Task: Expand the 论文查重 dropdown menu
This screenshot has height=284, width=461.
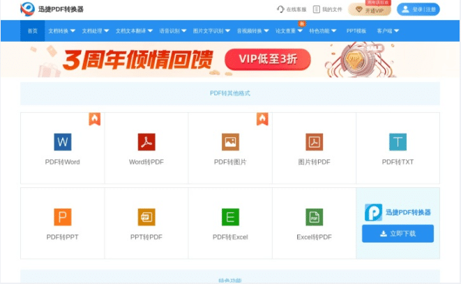Action: pos(289,31)
